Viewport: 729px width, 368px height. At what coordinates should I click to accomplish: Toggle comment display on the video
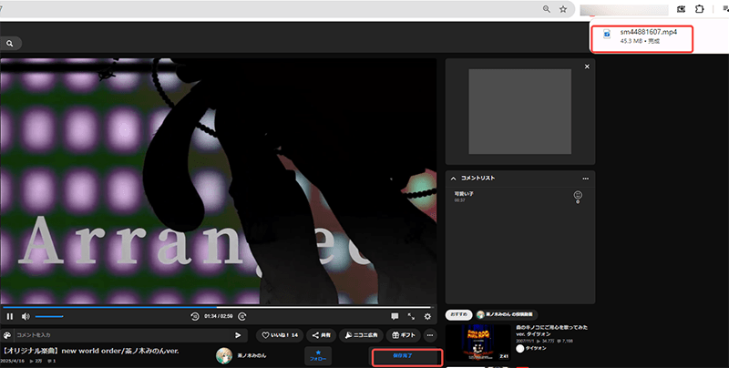tap(395, 316)
